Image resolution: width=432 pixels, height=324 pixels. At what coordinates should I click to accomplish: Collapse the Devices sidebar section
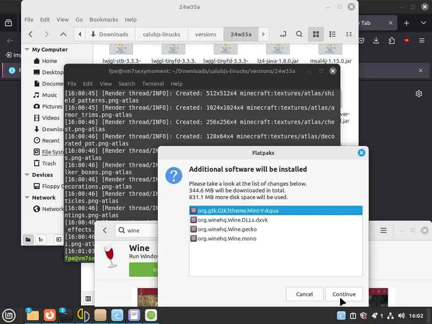coord(27,175)
